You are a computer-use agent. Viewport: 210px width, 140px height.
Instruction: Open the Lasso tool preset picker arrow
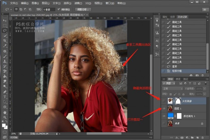click(11, 10)
